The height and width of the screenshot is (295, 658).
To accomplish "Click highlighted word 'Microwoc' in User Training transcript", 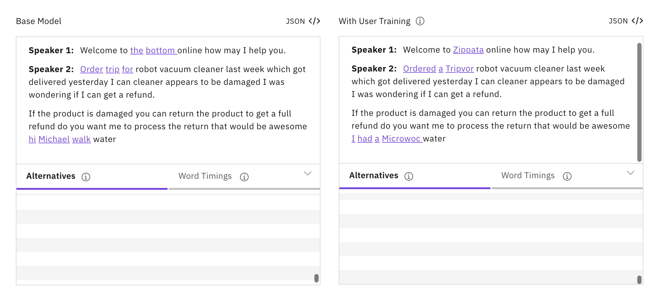I will coord(401,139).
